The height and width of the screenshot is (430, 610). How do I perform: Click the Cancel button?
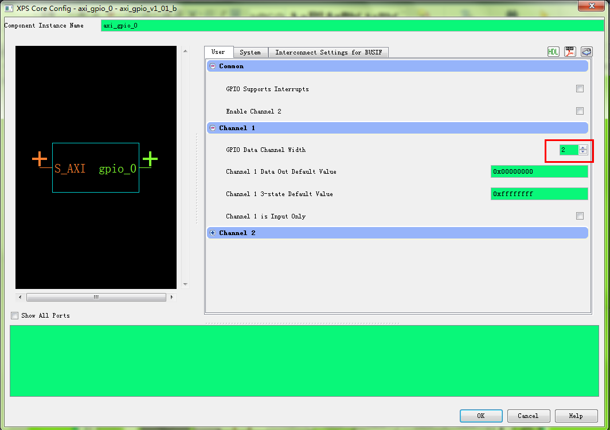tap(528, 416)
